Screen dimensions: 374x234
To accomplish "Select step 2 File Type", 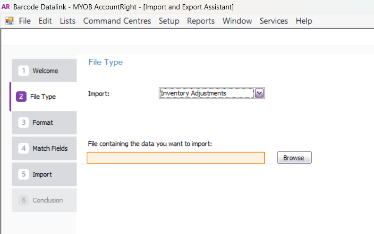I will [43, 97].
